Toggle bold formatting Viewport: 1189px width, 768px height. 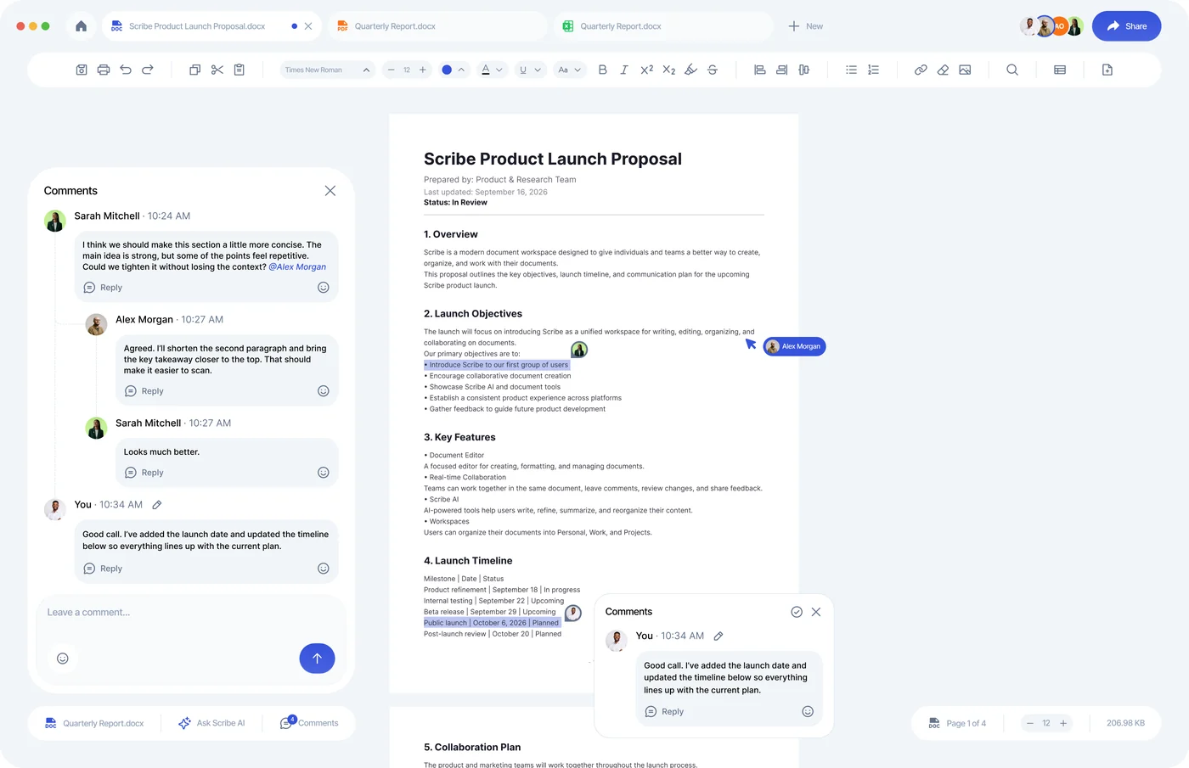pos(602,70)
